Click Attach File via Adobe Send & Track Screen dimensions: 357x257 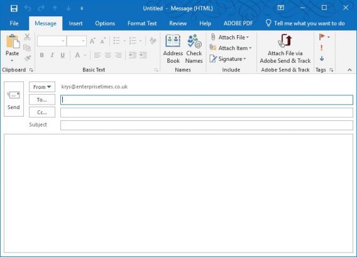[285, 49]
